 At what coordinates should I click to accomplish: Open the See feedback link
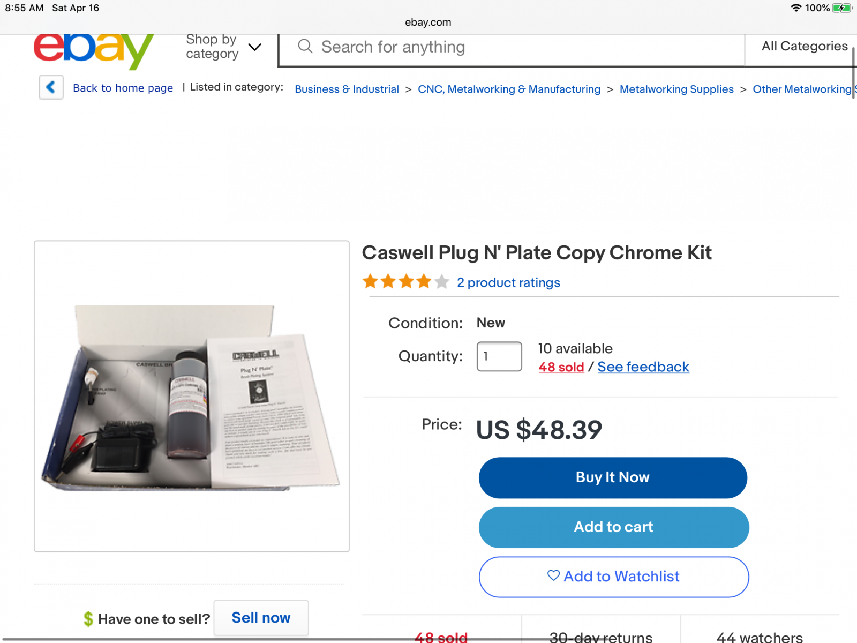pyautogui.click(x=643, y=367)
